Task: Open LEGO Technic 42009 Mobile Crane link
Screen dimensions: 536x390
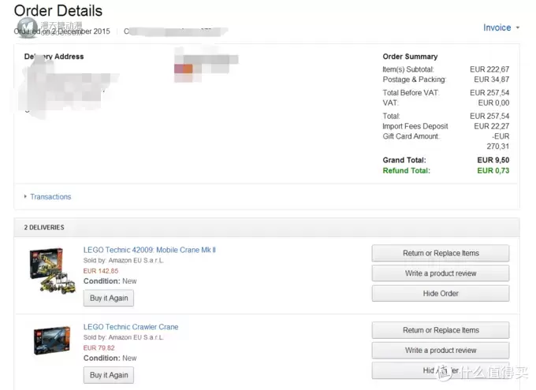Action: (150, 250)
